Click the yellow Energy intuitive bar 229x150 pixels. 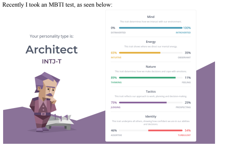click(140, 53)
